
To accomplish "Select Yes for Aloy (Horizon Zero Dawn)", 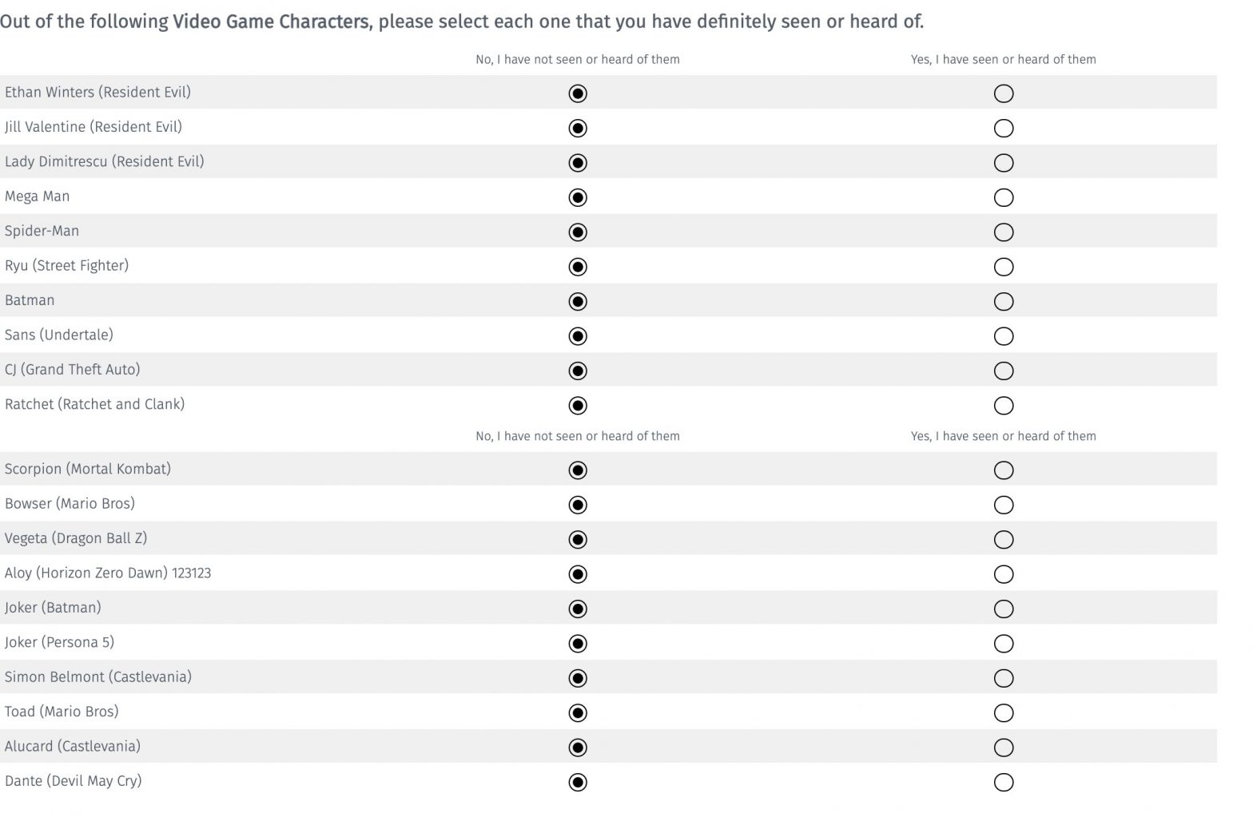I will (x=1003, y=574).
